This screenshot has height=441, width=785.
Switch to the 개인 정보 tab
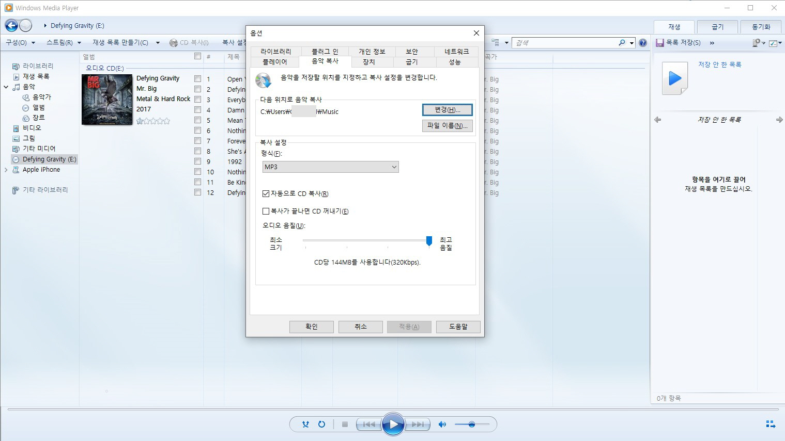tap(372, 52)
